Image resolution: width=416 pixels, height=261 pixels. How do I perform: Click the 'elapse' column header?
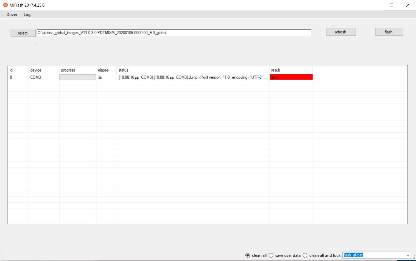[x=107, y=70]
